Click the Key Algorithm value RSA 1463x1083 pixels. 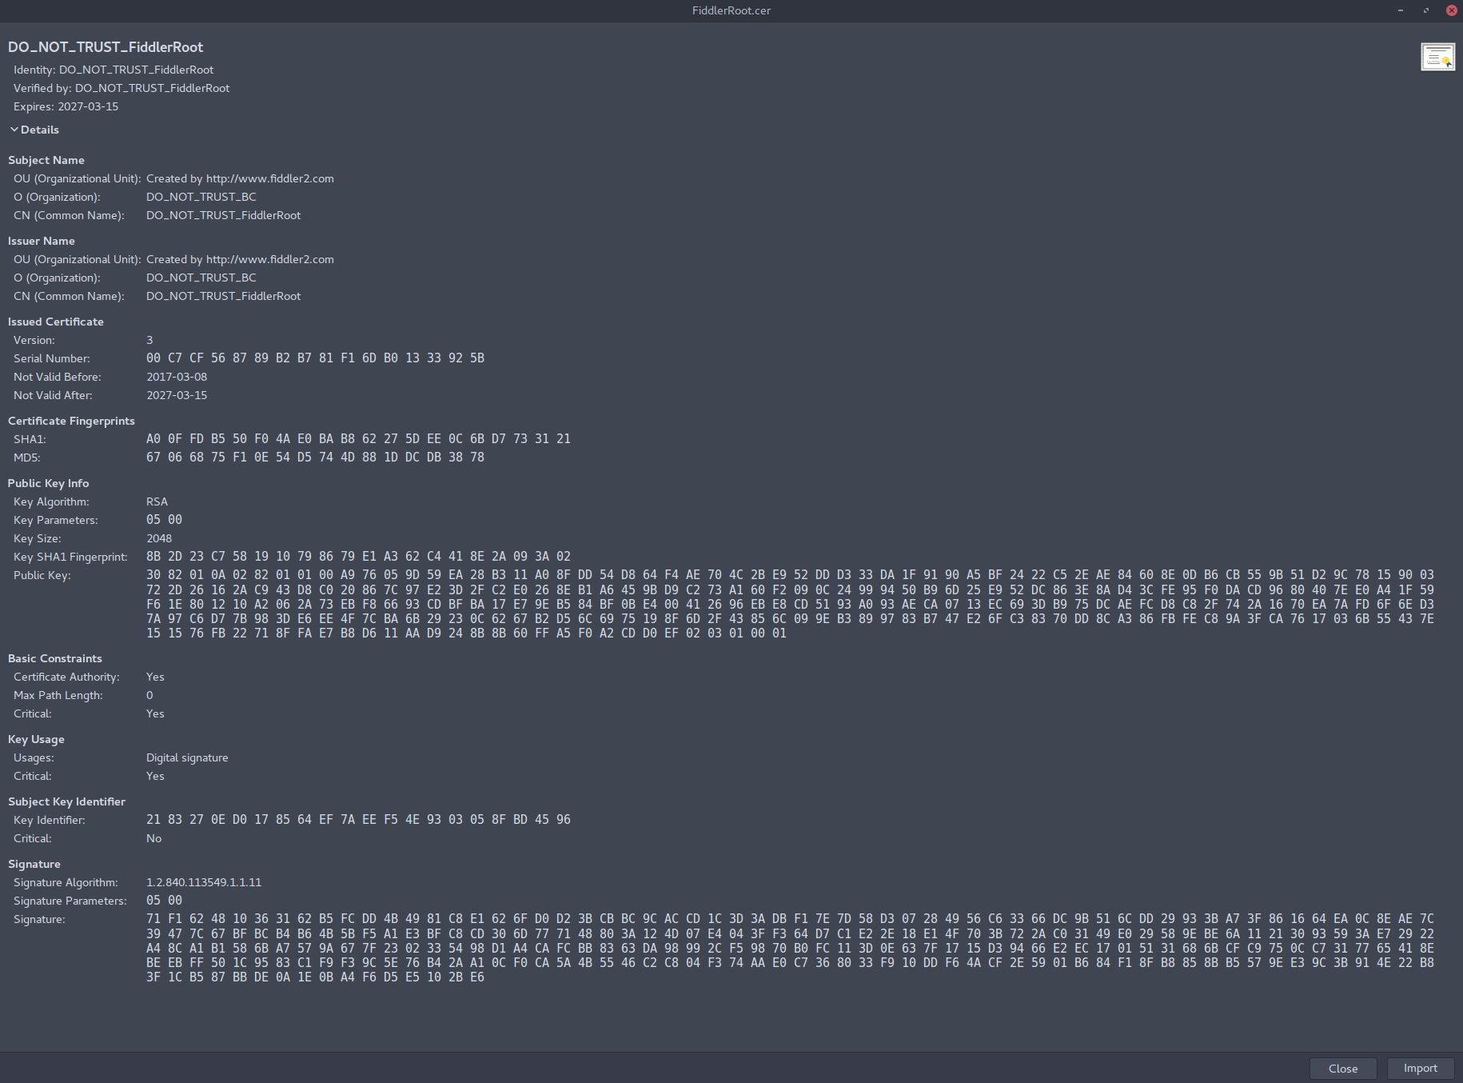coord(157,502)
